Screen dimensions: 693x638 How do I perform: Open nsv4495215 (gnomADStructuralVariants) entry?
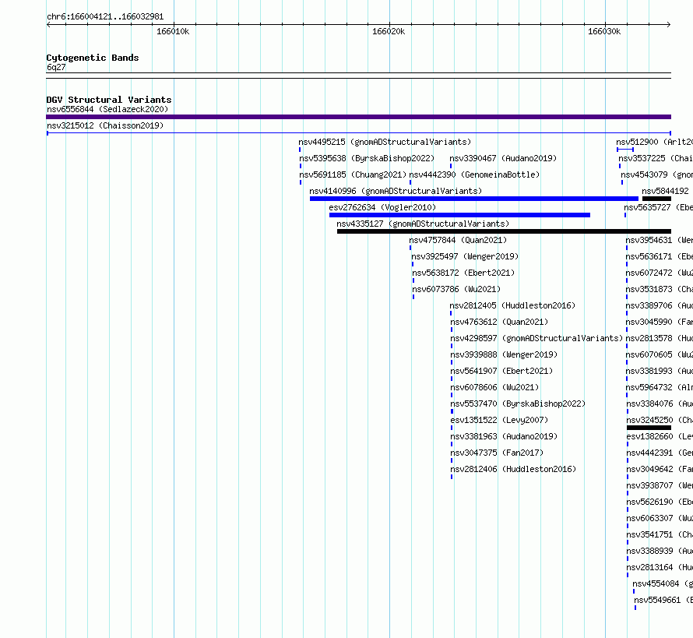click(385, 142)
